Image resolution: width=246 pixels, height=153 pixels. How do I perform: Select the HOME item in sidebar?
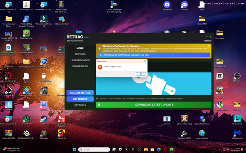(x=80, y=48)
